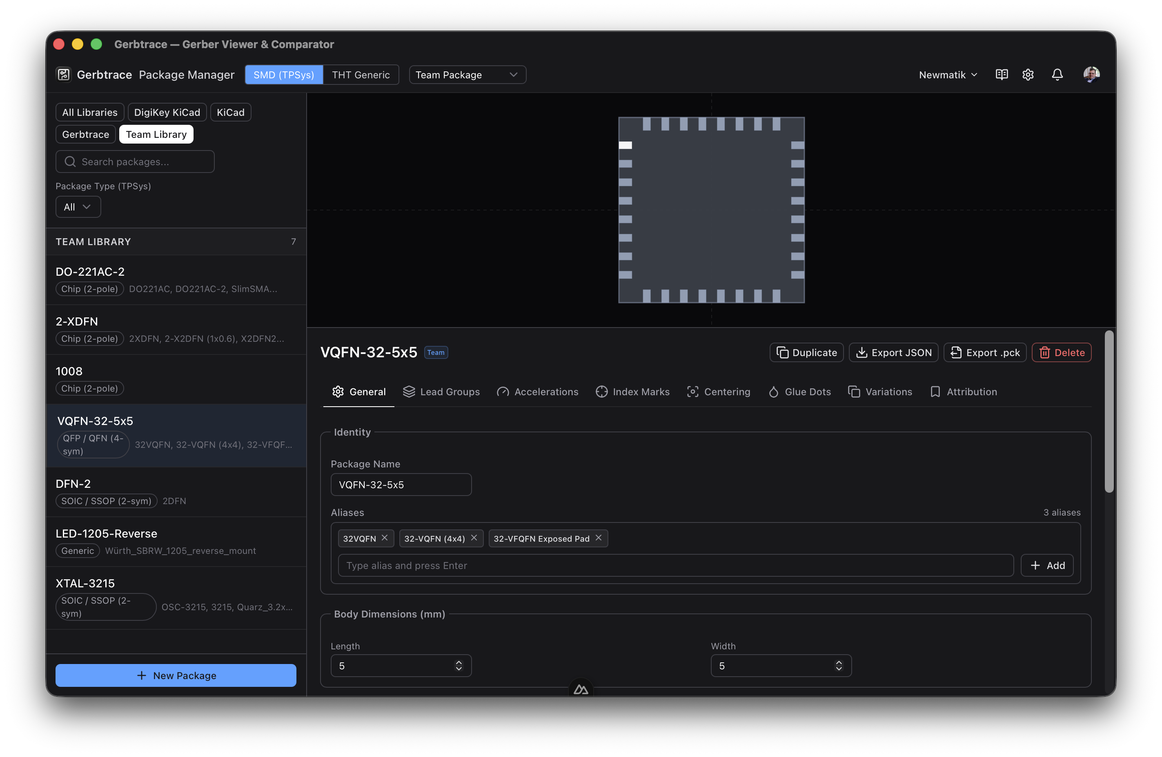Open the Lead Groups tab
This screenshot has width=1162, height=757.
click(x=441, y=392)
